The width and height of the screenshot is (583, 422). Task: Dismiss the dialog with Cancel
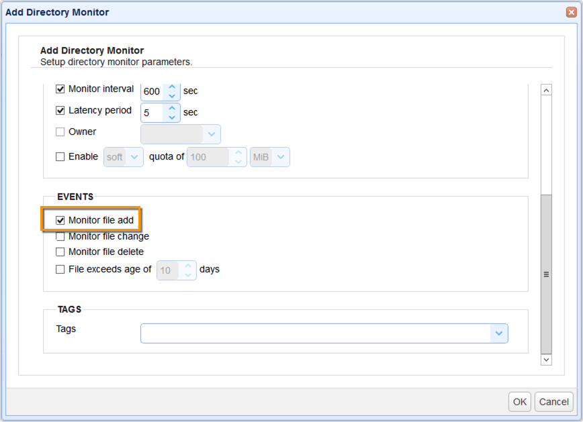(x=553, y=401)
